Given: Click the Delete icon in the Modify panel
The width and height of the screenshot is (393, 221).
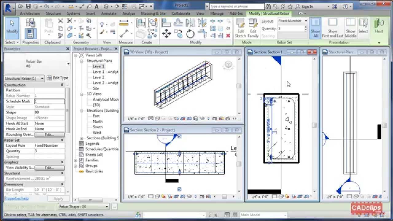Looking at the screenshot, I should tap(228, 35).
